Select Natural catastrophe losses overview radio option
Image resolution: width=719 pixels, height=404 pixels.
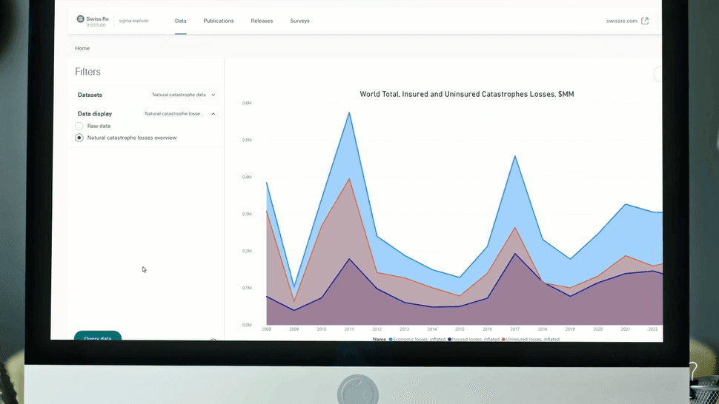point(79,138)
